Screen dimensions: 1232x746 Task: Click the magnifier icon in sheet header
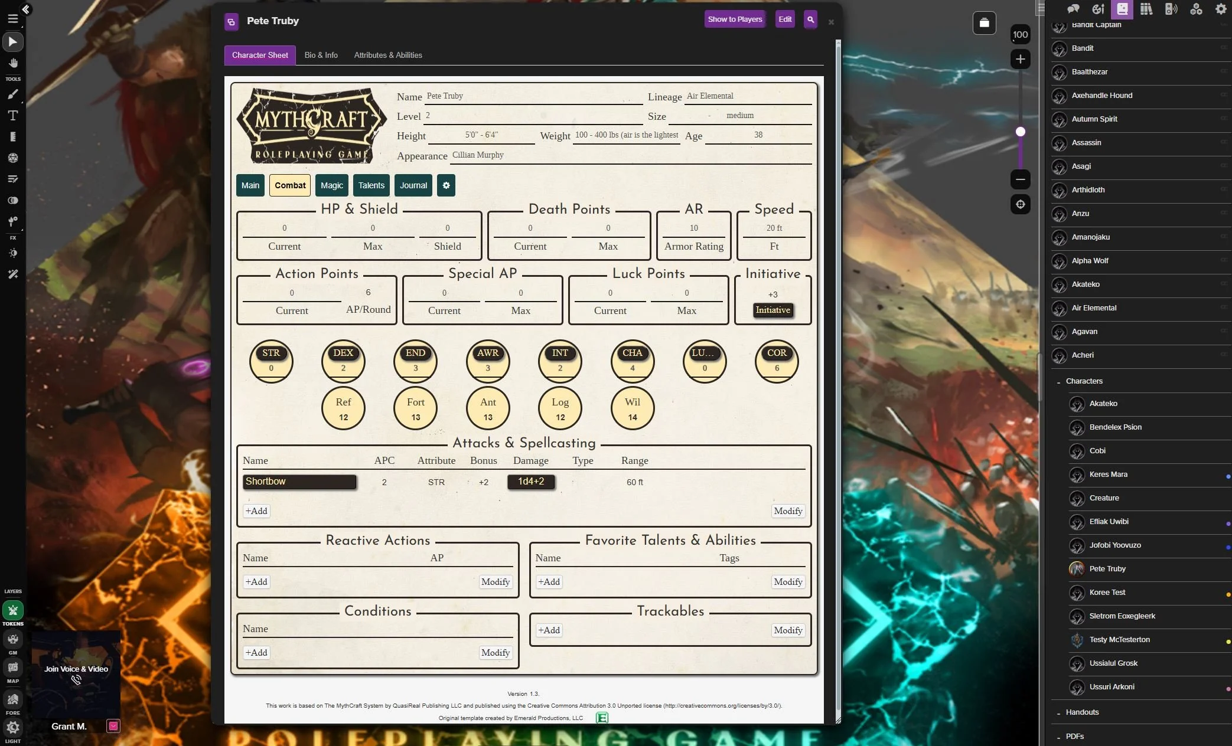coord(810,19)
